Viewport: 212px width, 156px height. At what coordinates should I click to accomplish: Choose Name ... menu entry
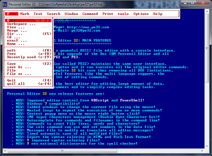pos(28,44)
